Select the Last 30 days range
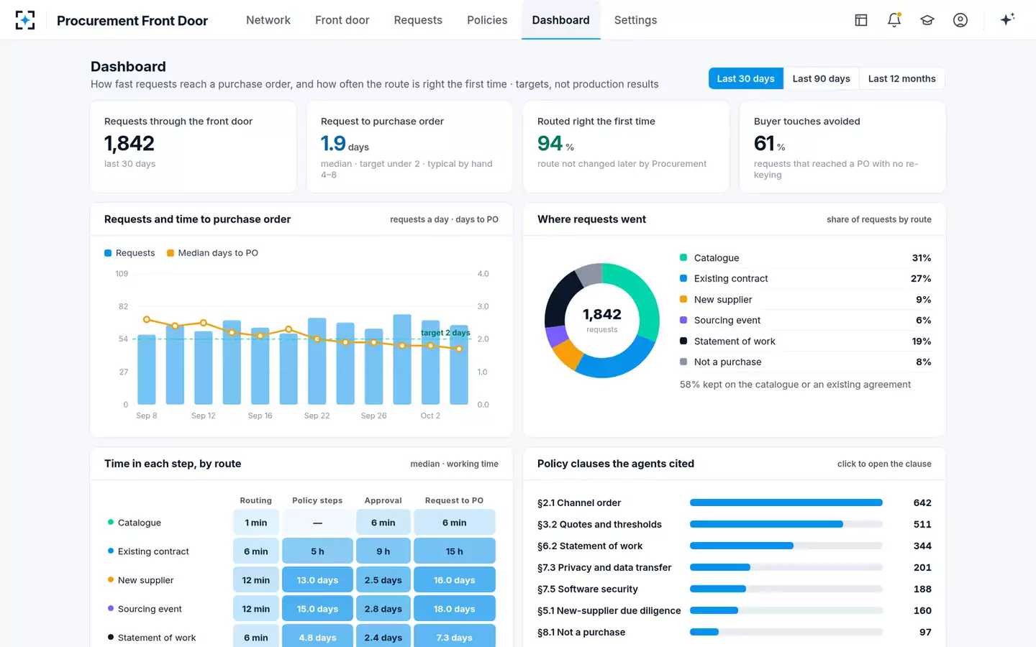Screen dimensions: 1036x647 746,78
